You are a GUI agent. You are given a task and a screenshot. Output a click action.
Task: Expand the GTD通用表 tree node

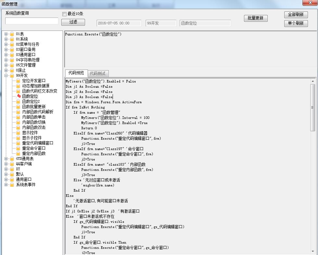pyautogui.click(x=6, y=159)
